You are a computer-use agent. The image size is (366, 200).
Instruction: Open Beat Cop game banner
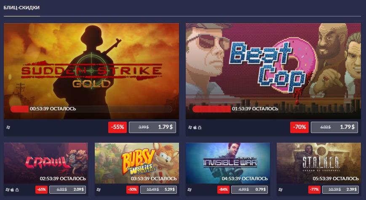coord(273,71)
